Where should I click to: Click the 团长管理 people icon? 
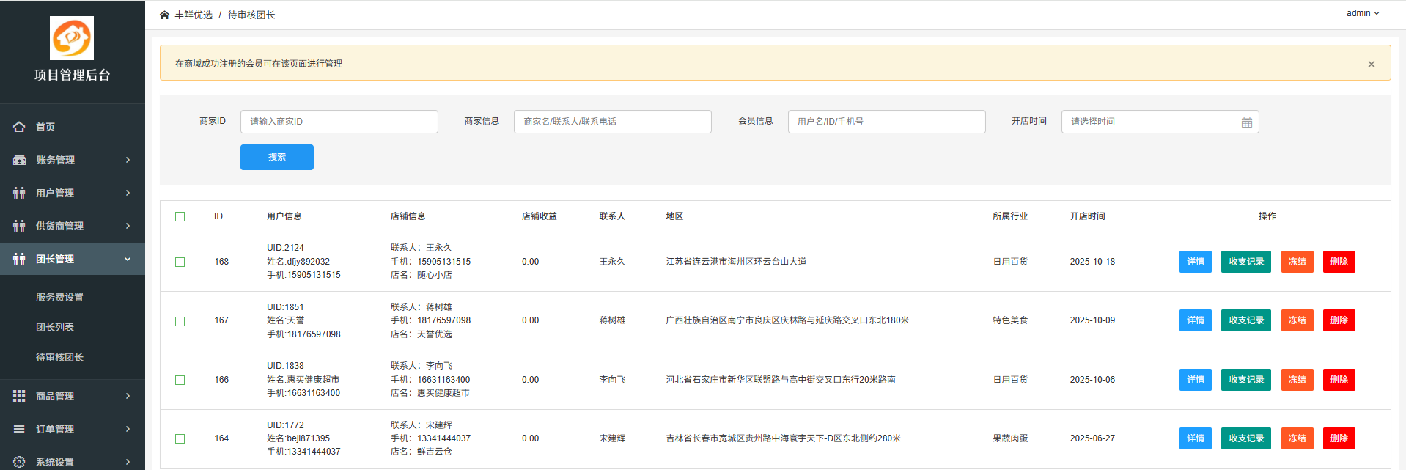pyautogui.click(x=19, y=259)
